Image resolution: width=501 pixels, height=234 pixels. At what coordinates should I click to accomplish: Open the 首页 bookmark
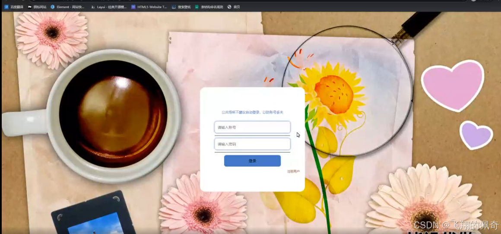(234, 7)
